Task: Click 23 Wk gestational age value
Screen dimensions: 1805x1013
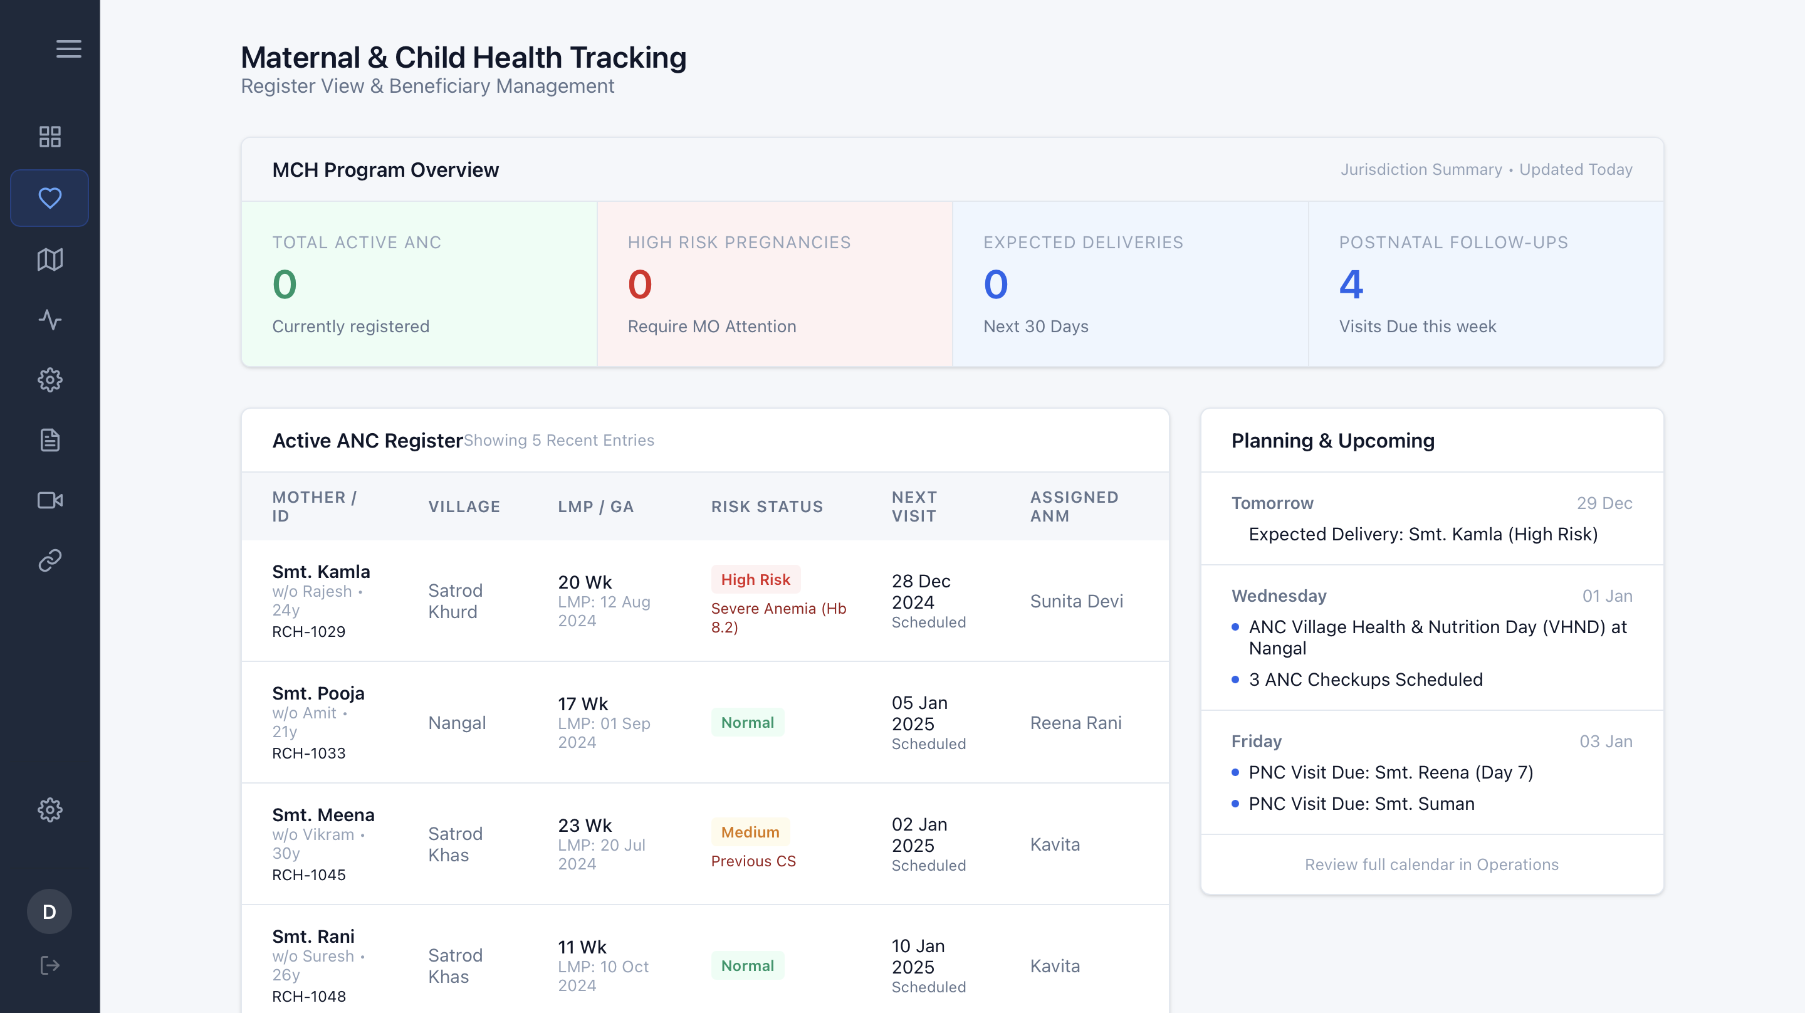Action: coord(584,826)
